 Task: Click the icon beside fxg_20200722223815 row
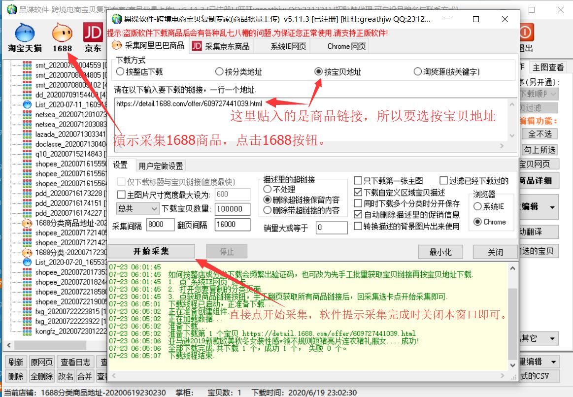27,311
